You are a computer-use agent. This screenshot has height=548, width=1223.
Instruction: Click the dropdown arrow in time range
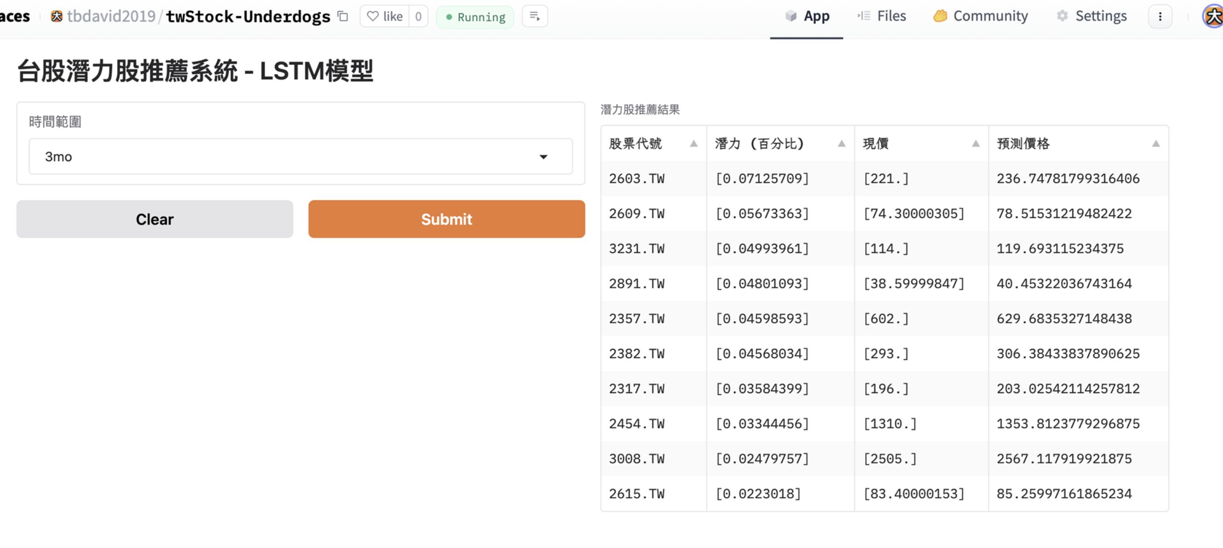coord(543,157)
